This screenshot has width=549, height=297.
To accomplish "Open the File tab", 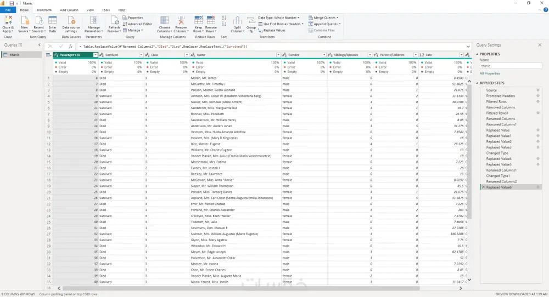I will tap(8, 10).
